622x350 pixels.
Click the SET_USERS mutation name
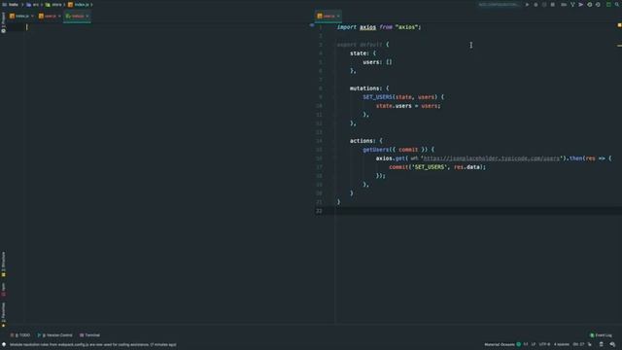click(377, 97)
